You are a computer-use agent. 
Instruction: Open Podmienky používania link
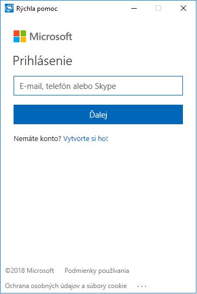(x=97, y=271)
